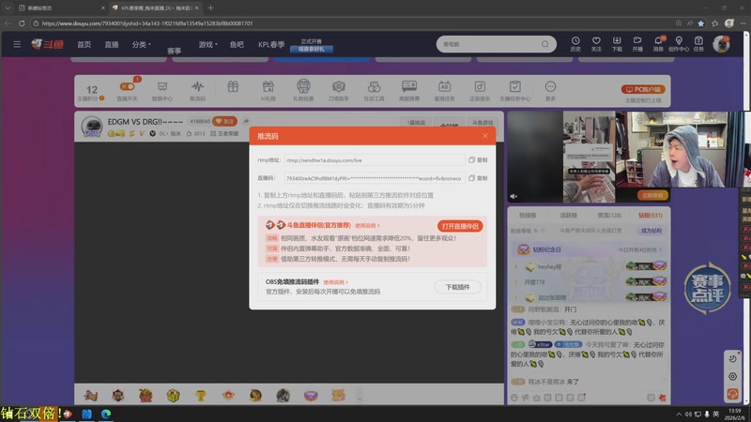Click 关注 follow button beside room title
Image resolution: width=751 pixels, height=422 pixels.
[x=224, y=122]
